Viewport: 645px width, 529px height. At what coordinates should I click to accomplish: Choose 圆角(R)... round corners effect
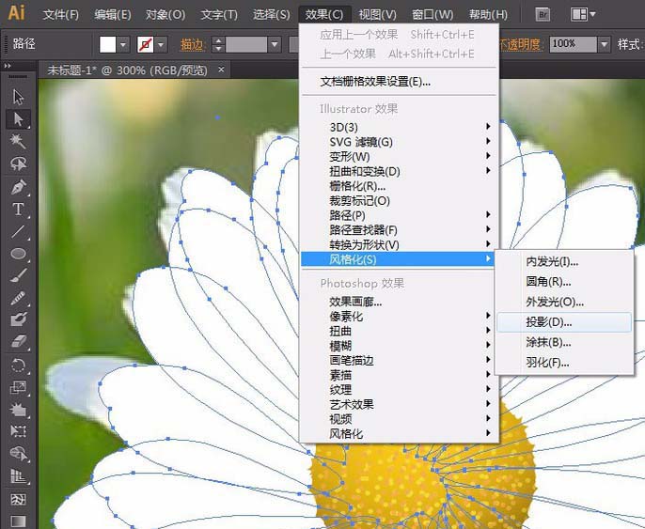pyautogui.click(x=564, y=282)
